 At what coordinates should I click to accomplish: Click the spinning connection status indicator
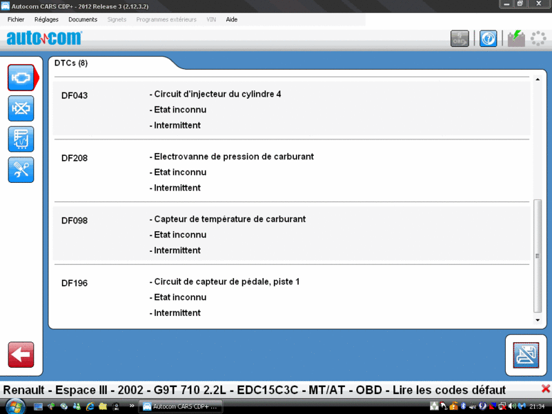tap(538, 39)
